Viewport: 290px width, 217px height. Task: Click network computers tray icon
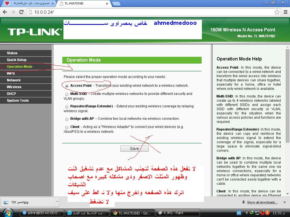(x=257, y=213)
